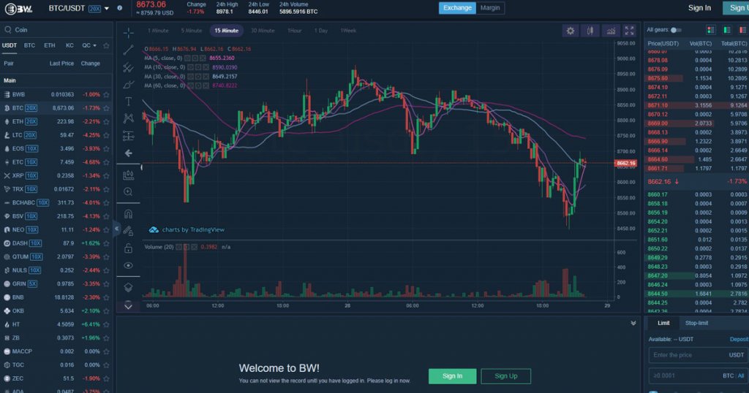This screenshot has width=749, height=393.
Task: Open the BTC/USDT pair dropdown
Action: (107, 9)
